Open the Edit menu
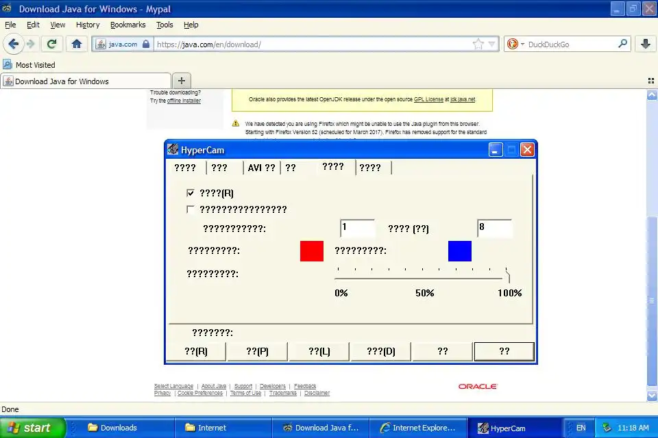658x438 pixels. point(33,25)
